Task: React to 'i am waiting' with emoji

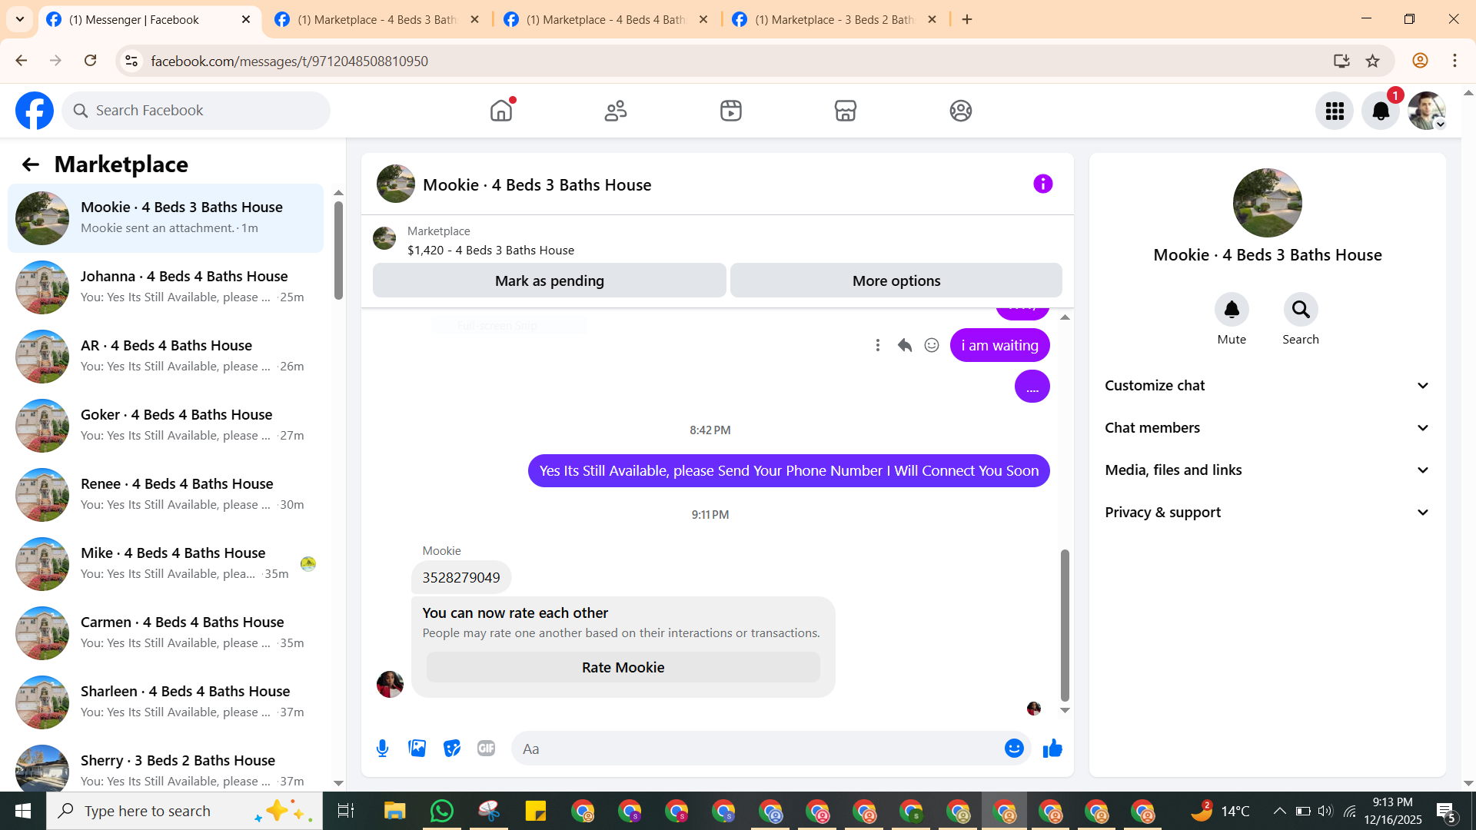Action: click(932, 345)
